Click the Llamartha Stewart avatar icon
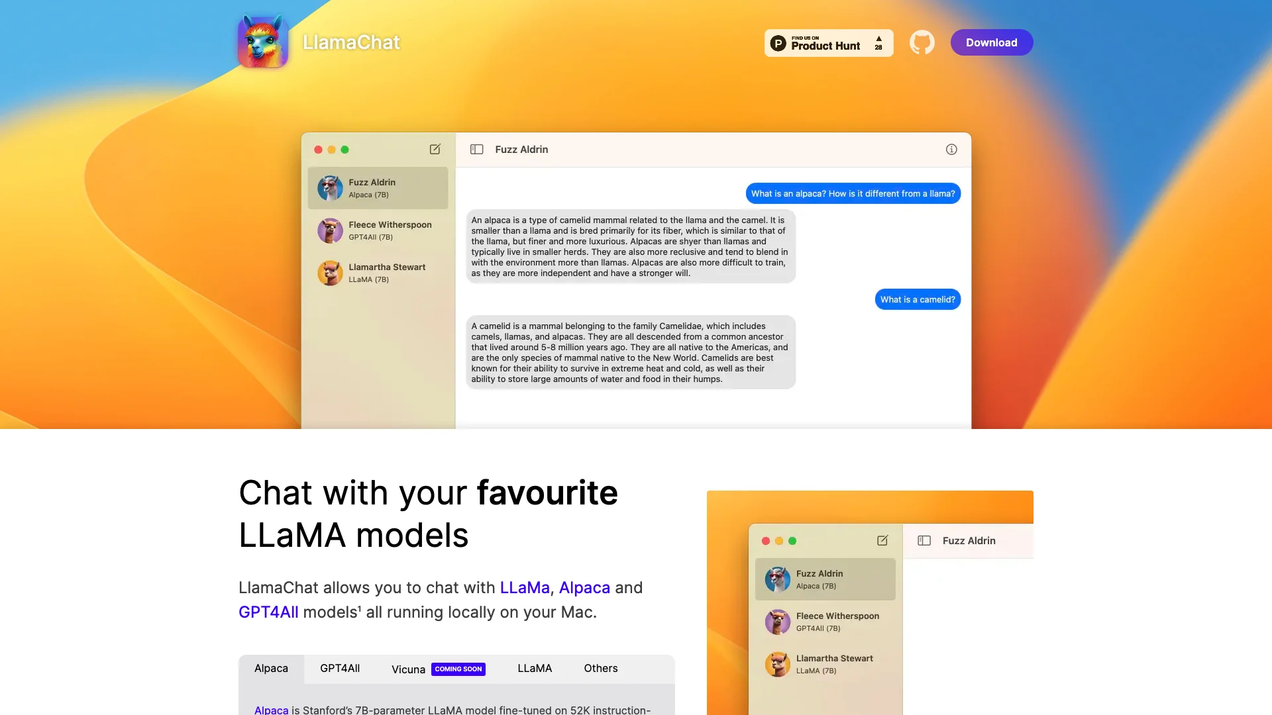Image resolution: width=1272 pixels, height=715 pixels. pos(329,271)
